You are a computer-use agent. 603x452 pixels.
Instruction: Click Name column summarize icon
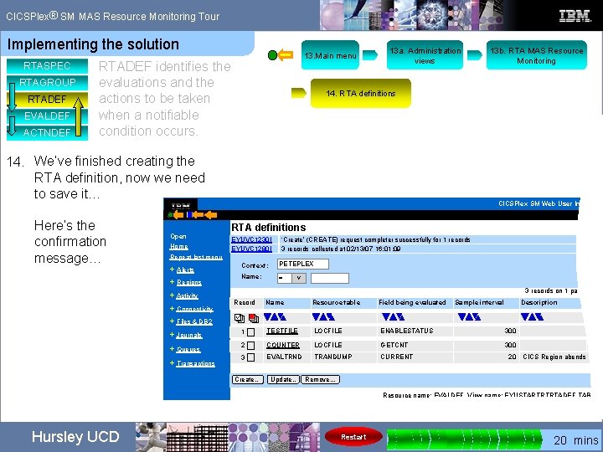(x=282, y=317)
